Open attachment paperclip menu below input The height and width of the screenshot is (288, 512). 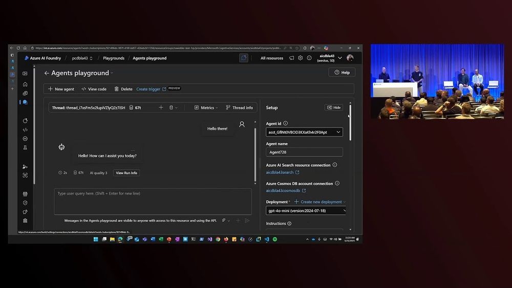click(x=226, y=220)
